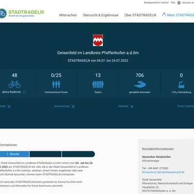Open the Über STADTRADELN menu

(x=140, y=15)
